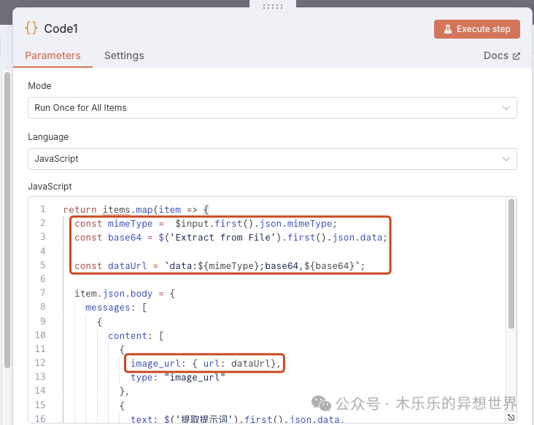Viewport: 534px width, 425px height.
Task: Click line number 10 in the gutter
Action: tap(40, 335)
